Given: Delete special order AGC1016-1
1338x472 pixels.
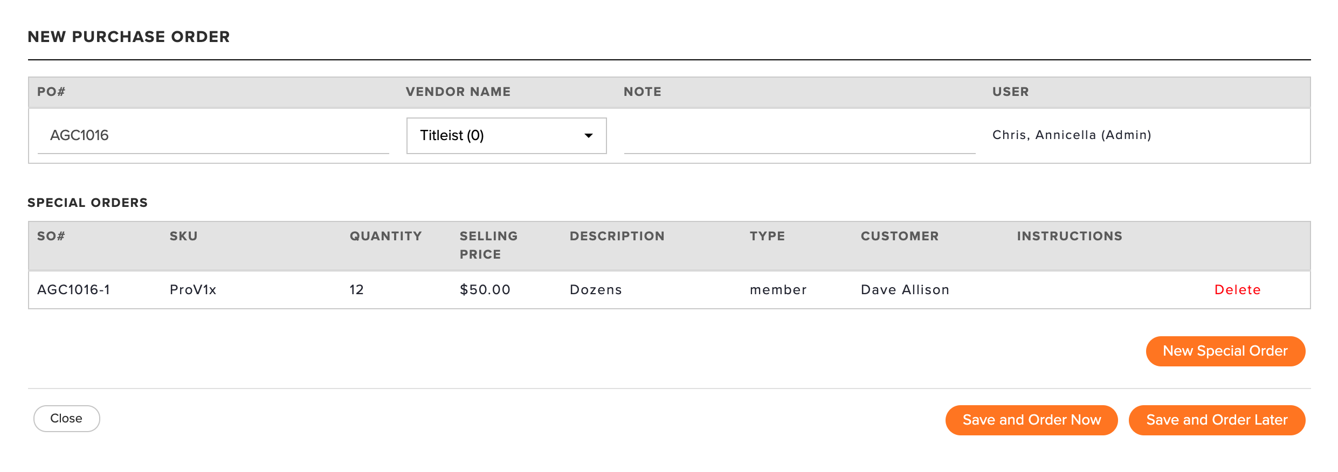Looking at the screenshot, I should (x=1237, y=290).
